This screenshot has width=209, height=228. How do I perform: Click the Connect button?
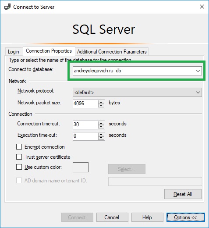77,217
